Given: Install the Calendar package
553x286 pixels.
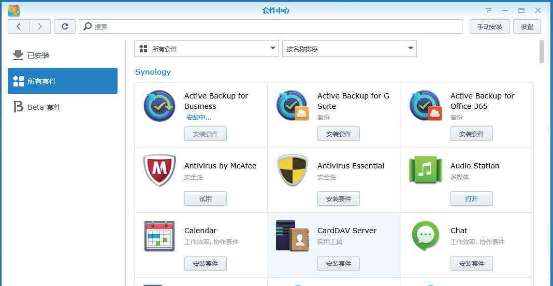Looking at the screenshot, I should (x=205, y=263).
